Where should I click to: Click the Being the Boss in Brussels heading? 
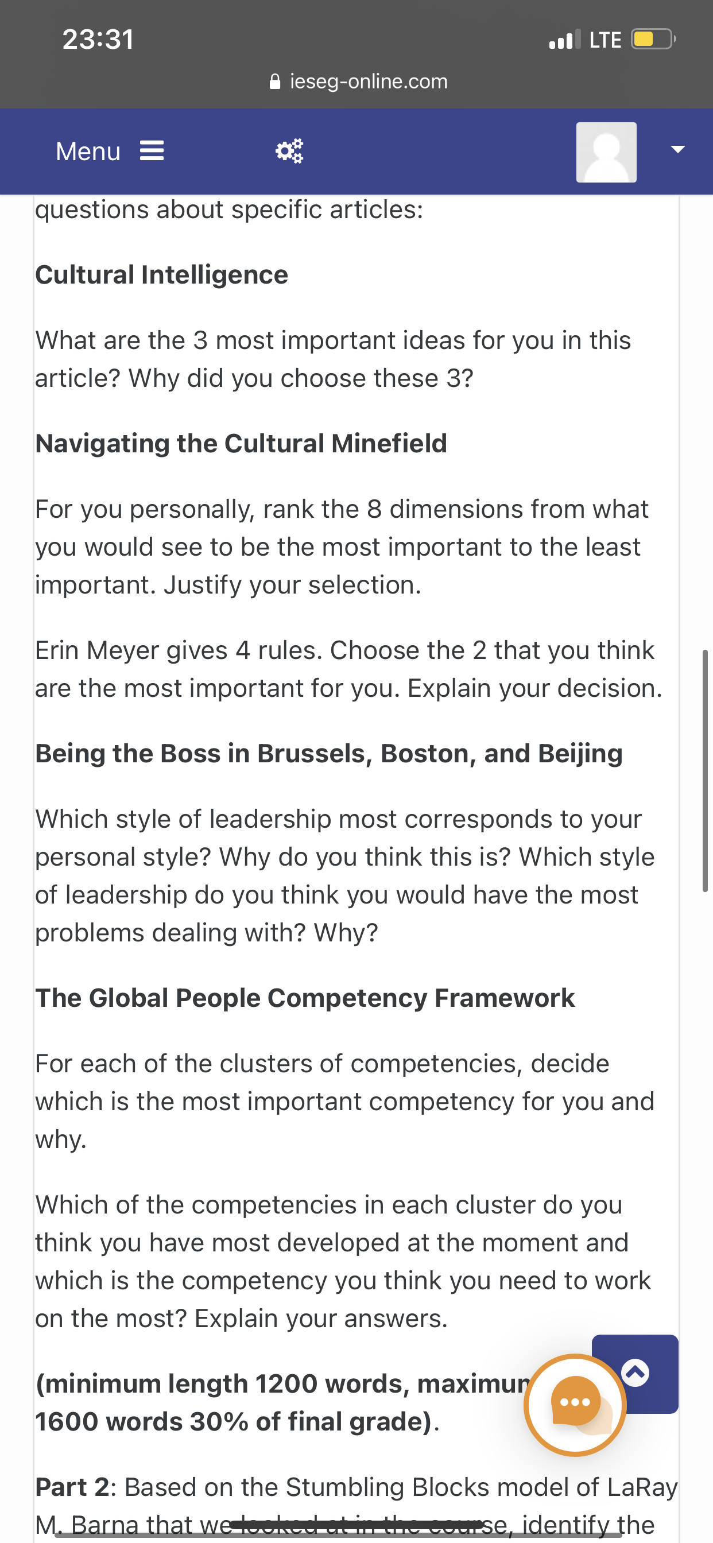[329, 754]
